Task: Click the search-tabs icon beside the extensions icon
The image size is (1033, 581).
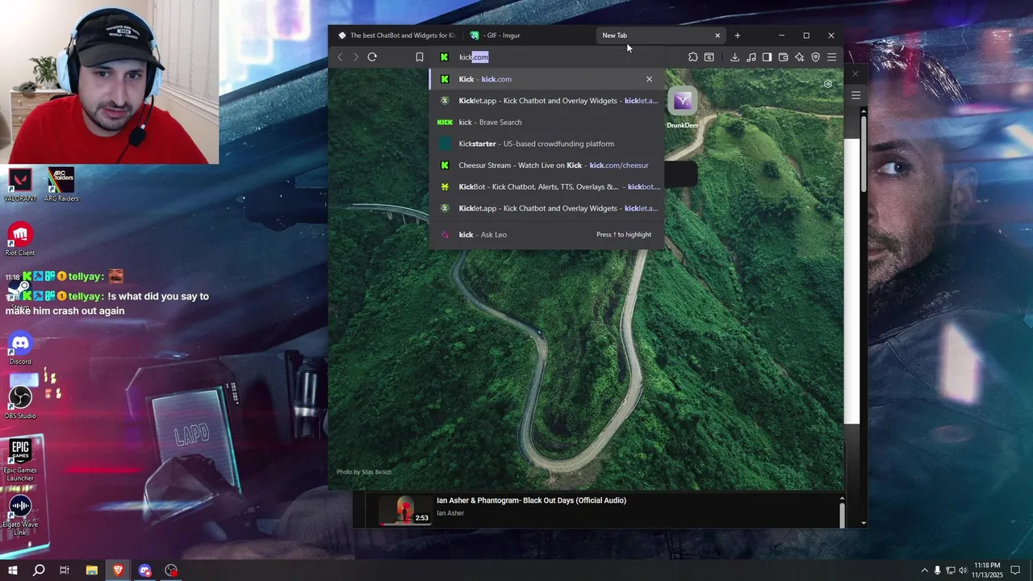Action: tap(709, 57)
